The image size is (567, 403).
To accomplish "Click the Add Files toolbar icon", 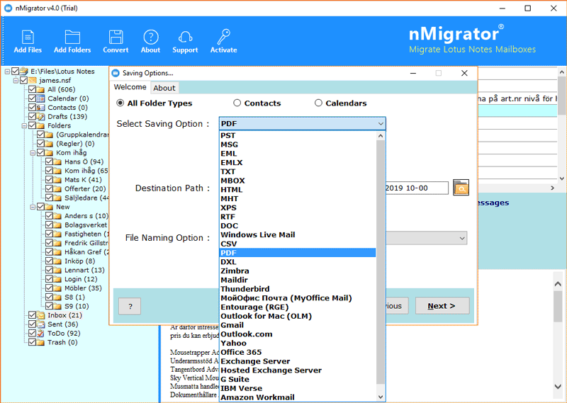I will click(x=28, y=38).
